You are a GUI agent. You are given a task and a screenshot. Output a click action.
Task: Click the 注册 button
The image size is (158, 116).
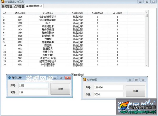coord(60,89)
